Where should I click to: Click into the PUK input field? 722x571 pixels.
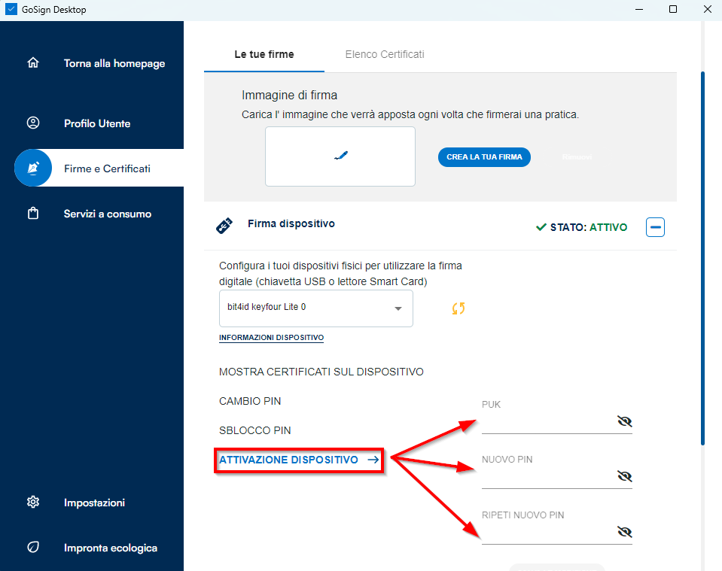click(546, 424)
